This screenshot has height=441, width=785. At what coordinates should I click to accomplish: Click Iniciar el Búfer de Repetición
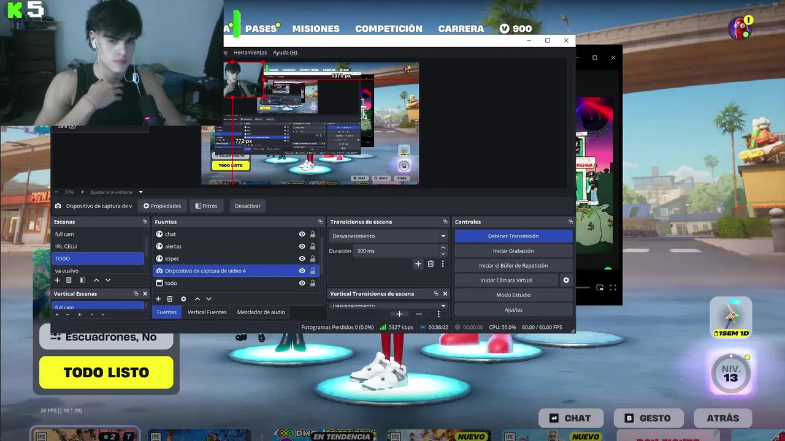point(513,265)
